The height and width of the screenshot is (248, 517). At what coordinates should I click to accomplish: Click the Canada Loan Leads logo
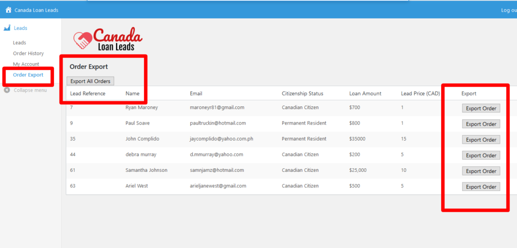point(108,39)
